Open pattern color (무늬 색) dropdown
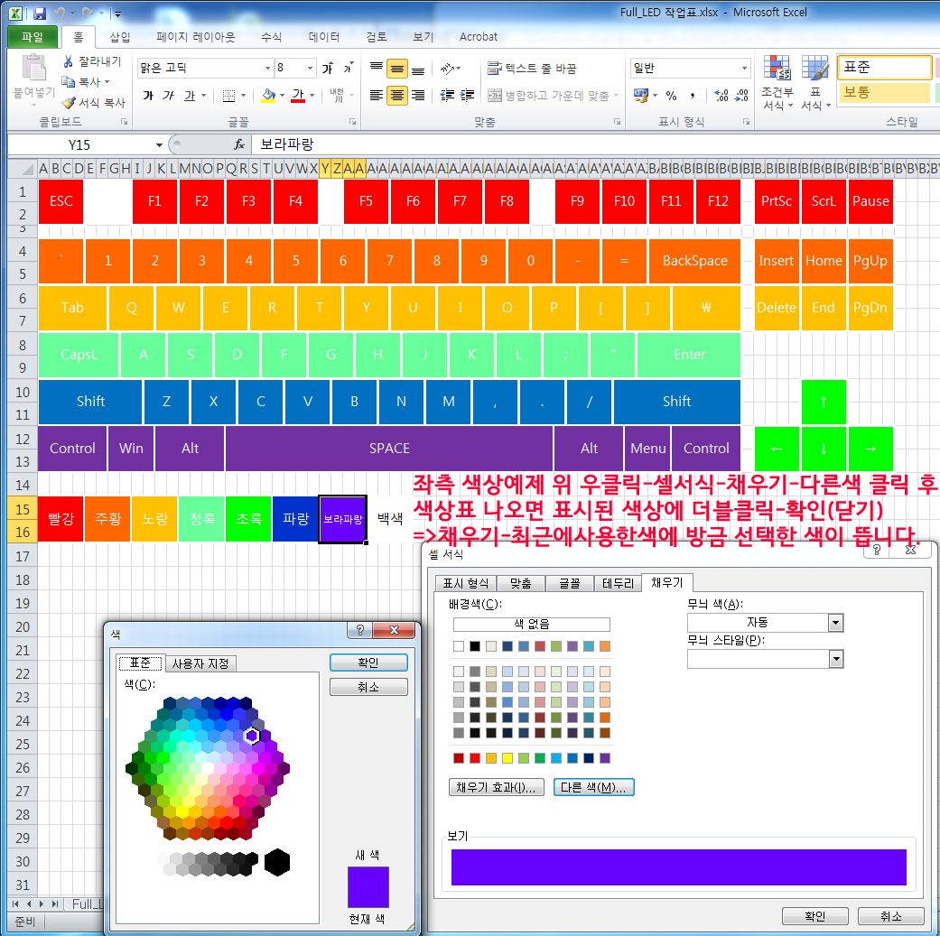This screenshot has width=940, height=936. tap(835, 623)
